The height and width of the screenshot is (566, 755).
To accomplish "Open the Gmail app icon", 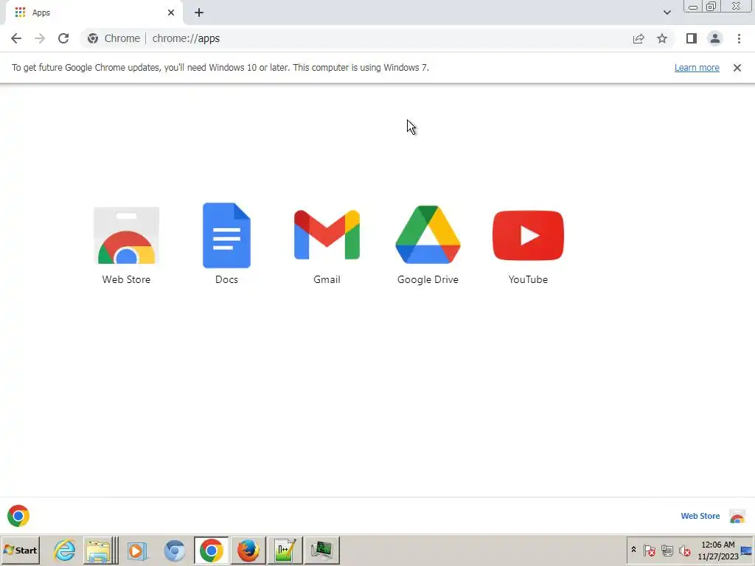I will (x=327, y=235).
